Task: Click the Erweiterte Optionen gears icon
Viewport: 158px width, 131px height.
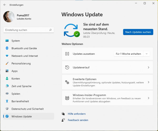Action: [67, 82]
